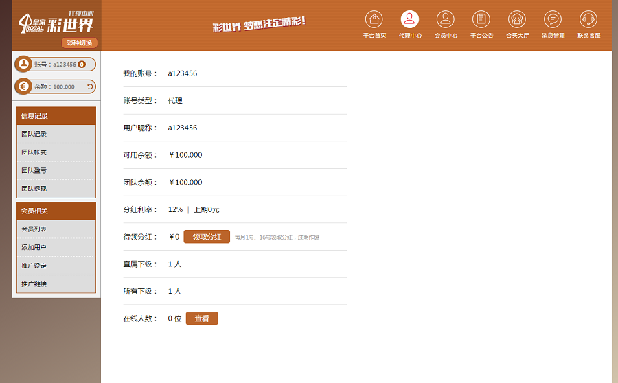Click 联系客服 headset icon
Viewport: 618px width, 383px height.
pos(588,19)
